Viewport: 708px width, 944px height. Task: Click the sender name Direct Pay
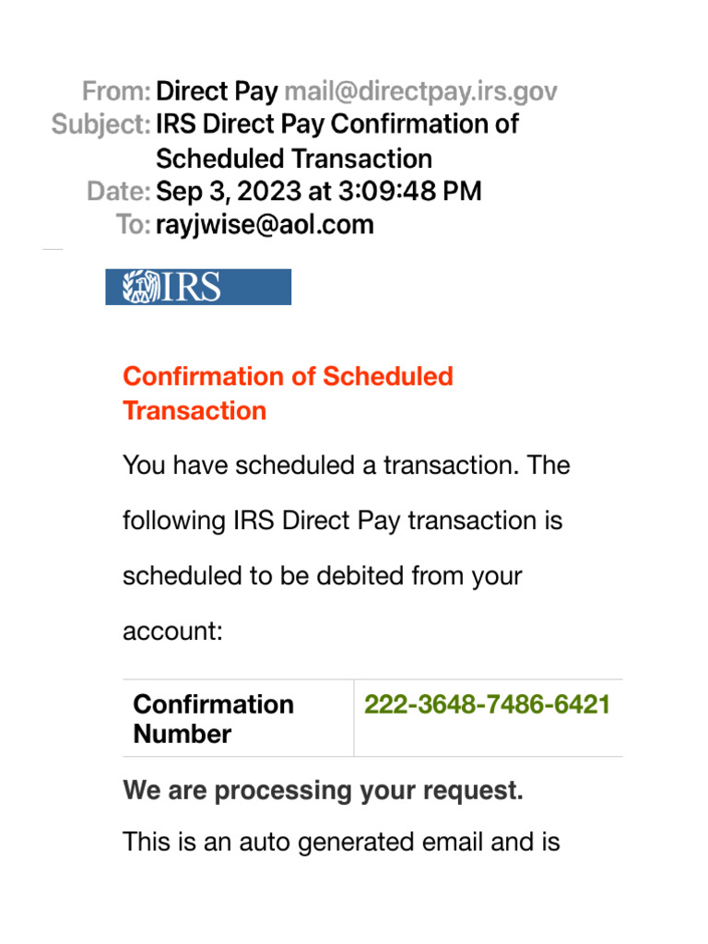[217, 91]
